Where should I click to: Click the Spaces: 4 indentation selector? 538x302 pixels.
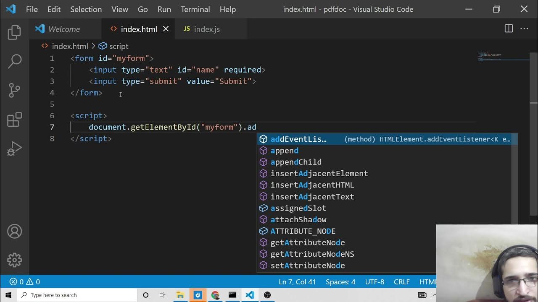point(340,282)
